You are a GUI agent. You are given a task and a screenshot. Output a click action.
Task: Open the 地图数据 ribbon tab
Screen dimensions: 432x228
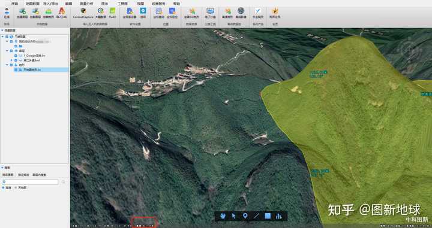click(32, 4)
